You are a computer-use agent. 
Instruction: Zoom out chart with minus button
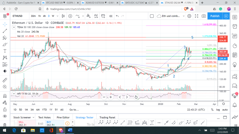104,97
